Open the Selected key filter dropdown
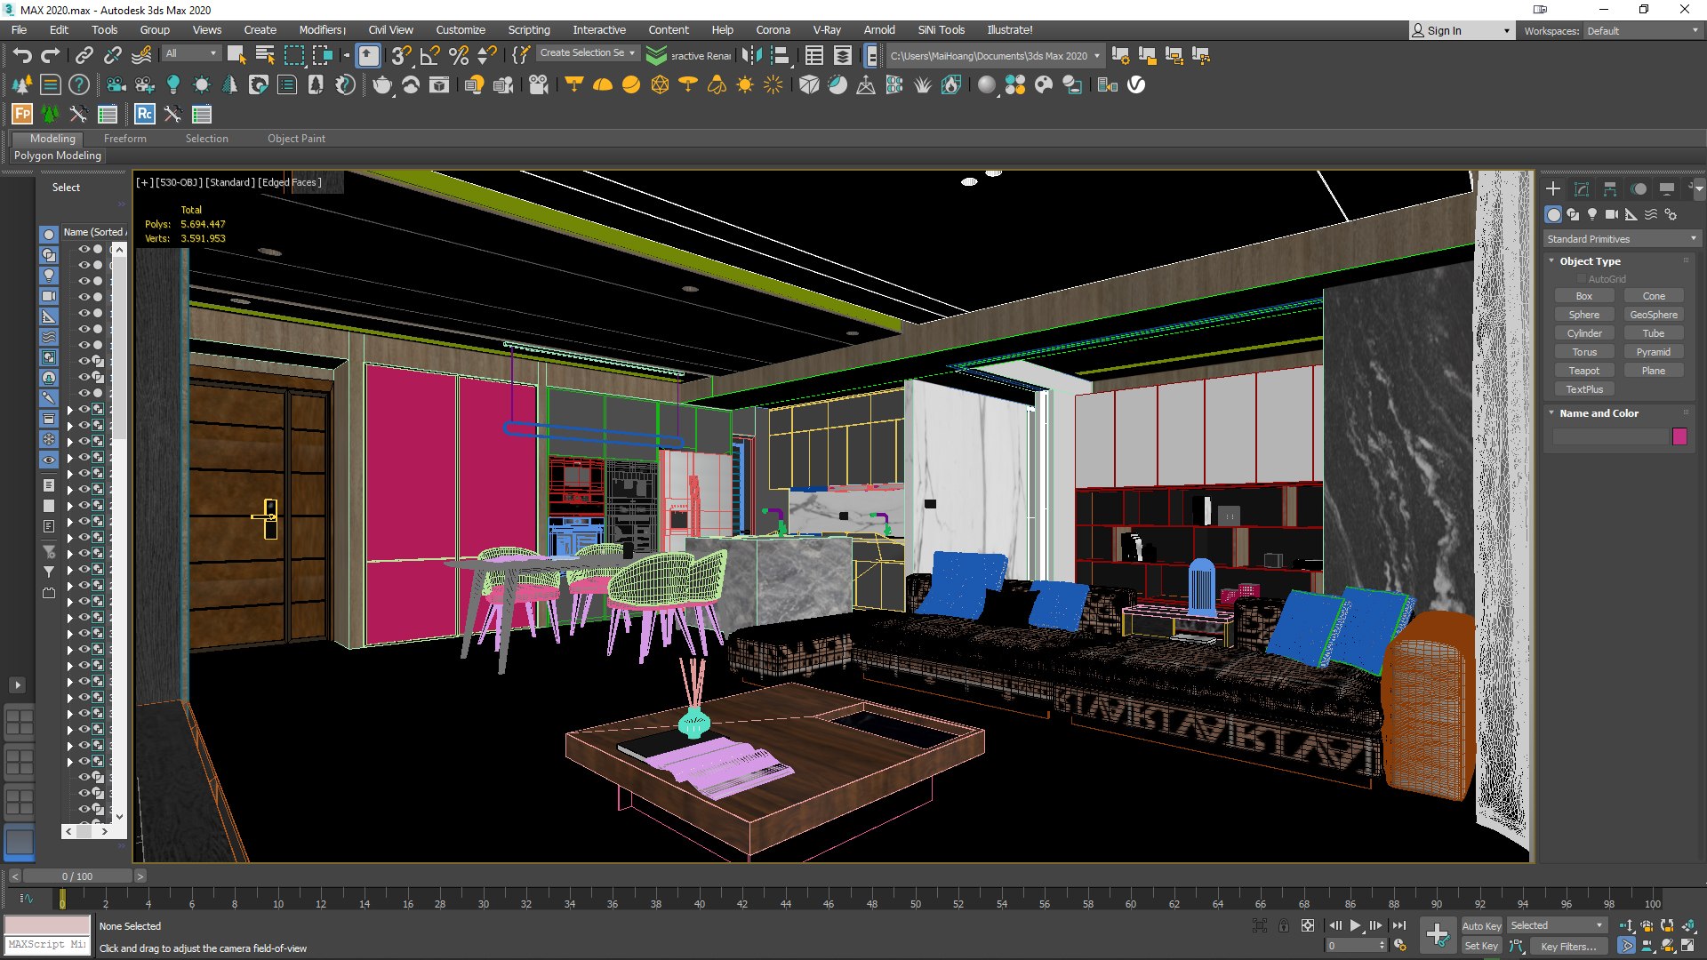Screen dimensions: 1707x960 (1556, 925)
